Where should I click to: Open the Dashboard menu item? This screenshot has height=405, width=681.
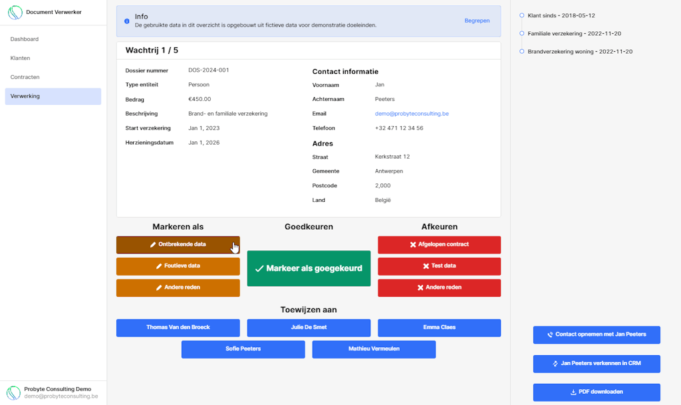(25, 39)
